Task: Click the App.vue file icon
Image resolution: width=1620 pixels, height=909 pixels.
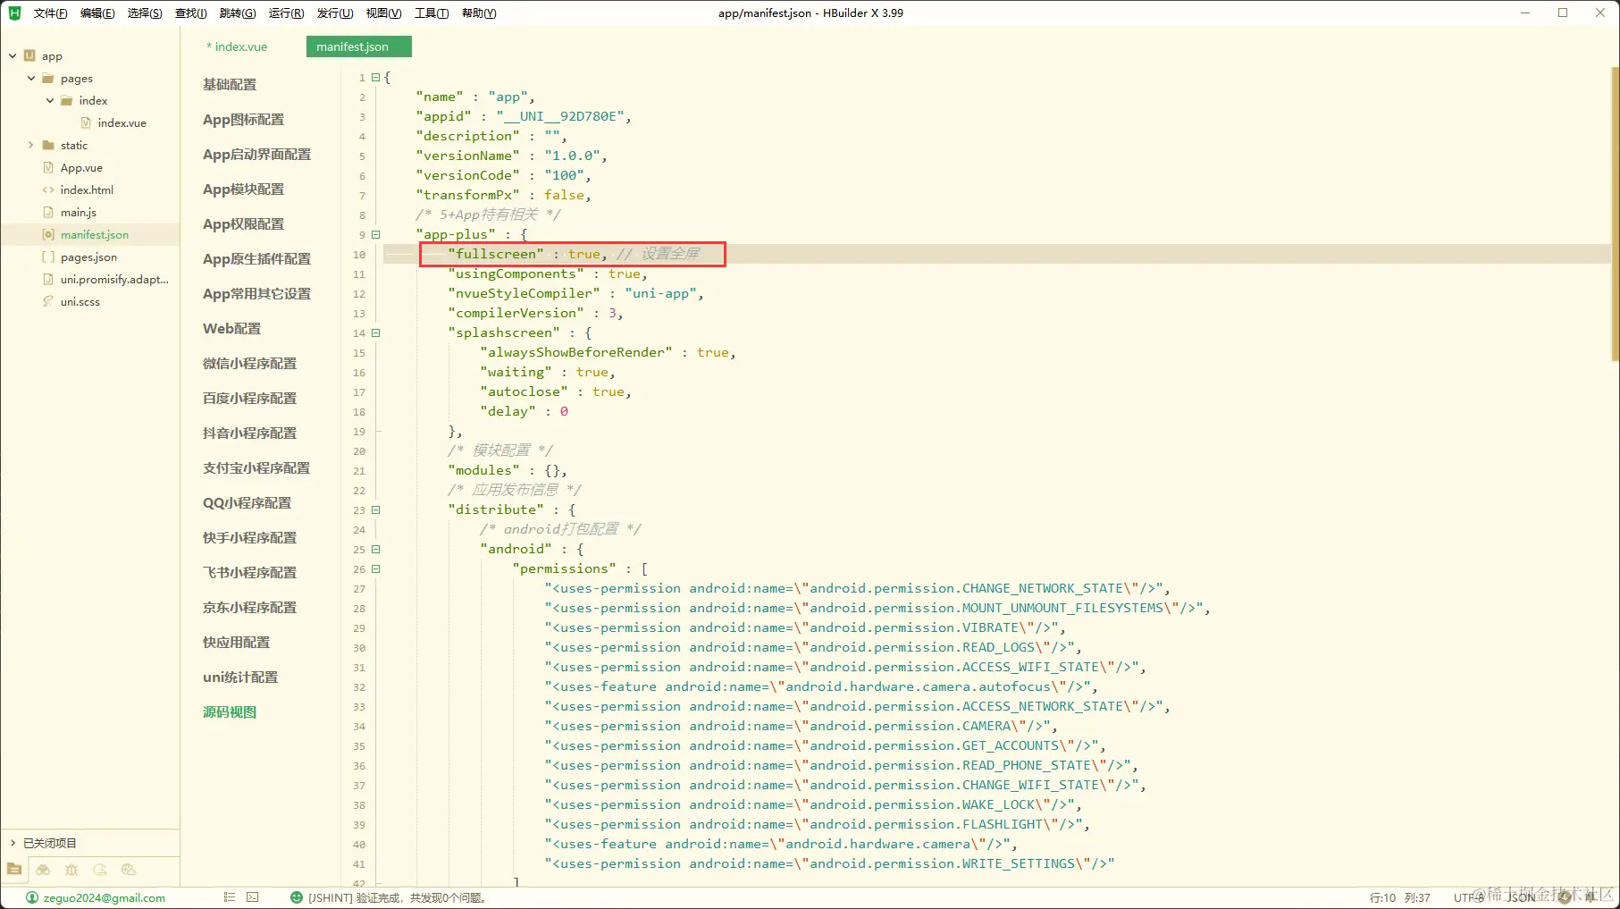Action: click(x=48, y=168)
